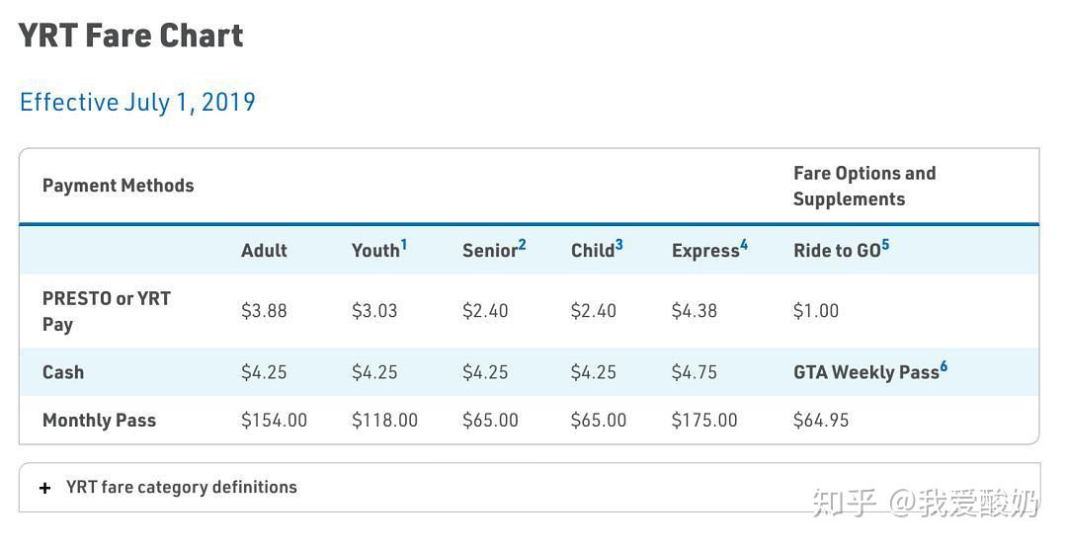
Task: Click the $4.75 Express cash fare
Action: tap(695, 372)
